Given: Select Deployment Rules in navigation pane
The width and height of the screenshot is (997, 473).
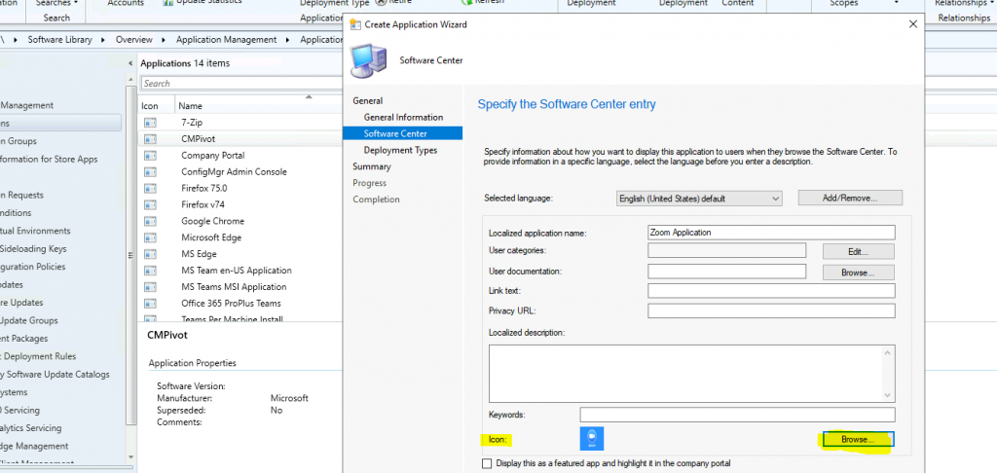Looking at the screenshot, I should click(x=38, y=356).
